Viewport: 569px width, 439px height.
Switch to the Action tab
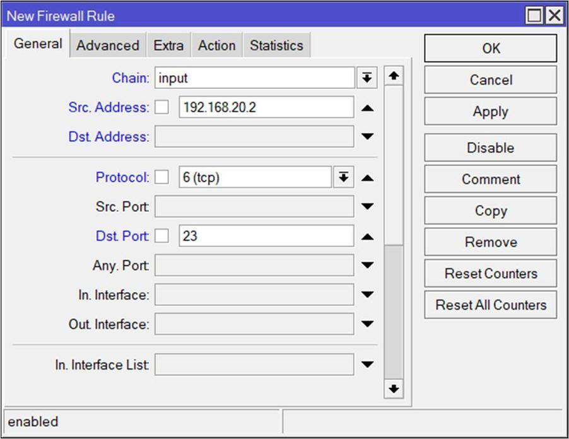click(x=216, y=45)
